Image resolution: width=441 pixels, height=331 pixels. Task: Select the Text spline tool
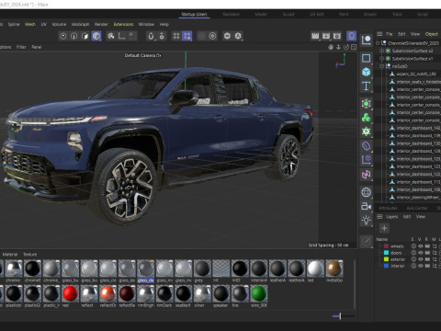pos(367,86)
